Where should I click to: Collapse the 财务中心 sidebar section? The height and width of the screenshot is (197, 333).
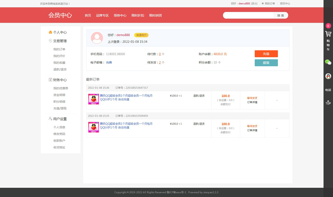point(59,80)
